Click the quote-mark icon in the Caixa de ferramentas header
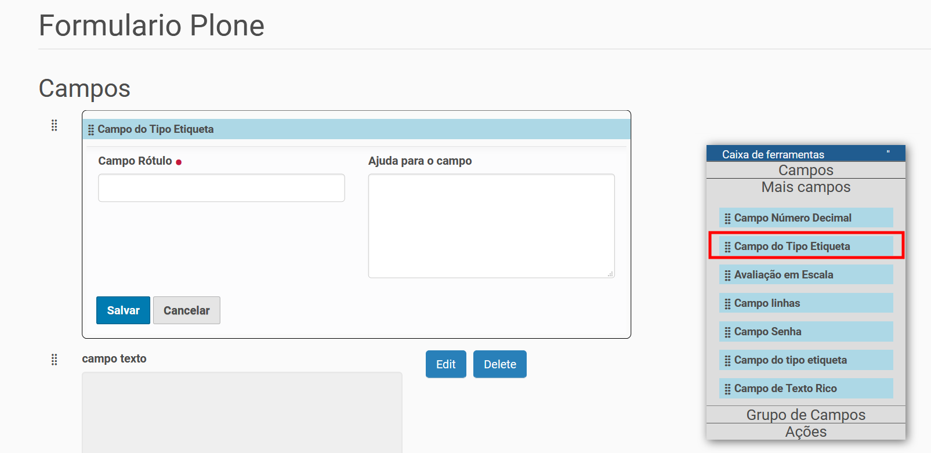This screenshot has height=453, width=931. pyautogui.click(x=888, y=153)
